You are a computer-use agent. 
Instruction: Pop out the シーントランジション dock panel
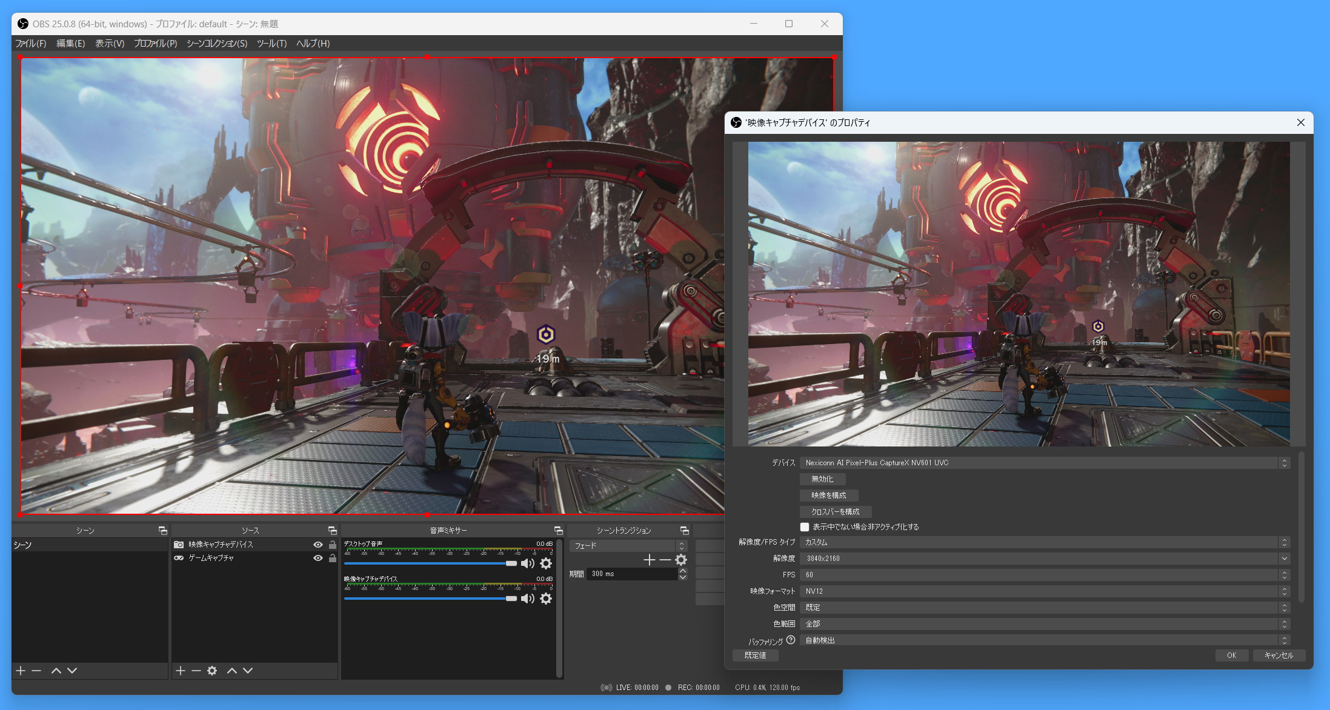(x=684, y=531)
